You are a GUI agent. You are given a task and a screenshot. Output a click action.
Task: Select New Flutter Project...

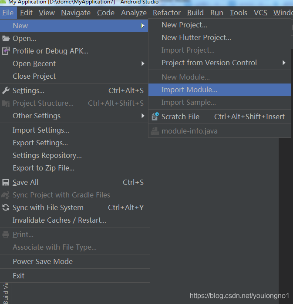point(220,37)
